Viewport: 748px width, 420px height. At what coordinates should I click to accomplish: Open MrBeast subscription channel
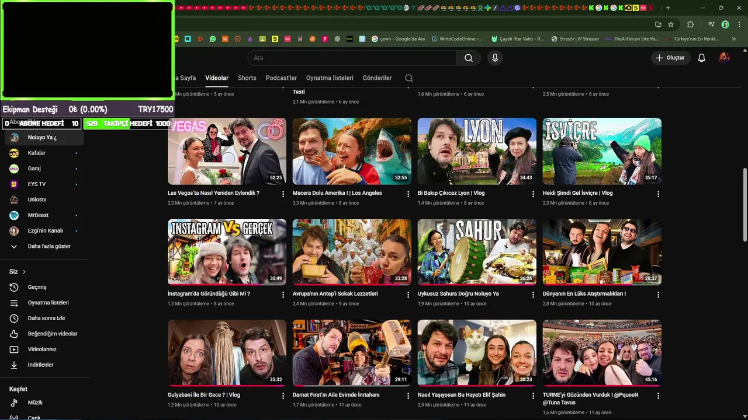(44, 215)
